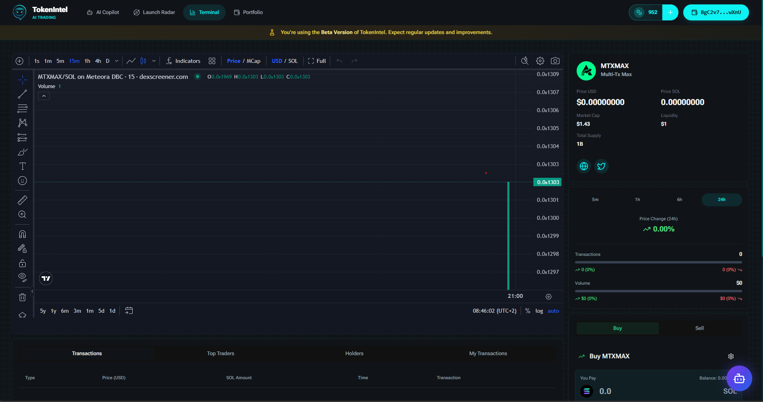This screenshot has width=763, height=402.
Task: Select the crosshair cursor tool
Action: tap(22, 80)
